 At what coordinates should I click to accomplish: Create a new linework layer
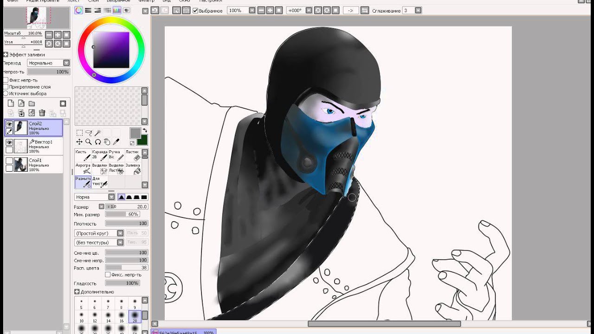(x=21, y=103)
